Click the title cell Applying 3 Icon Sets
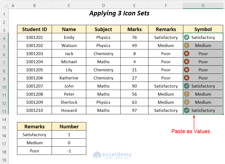 tap(119, 13)
